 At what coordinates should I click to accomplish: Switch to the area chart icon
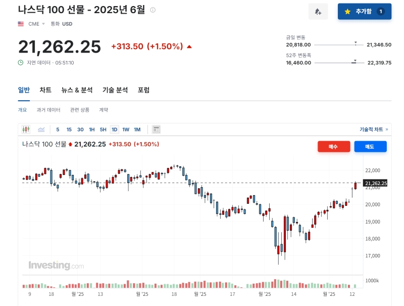tap(42, 129)
